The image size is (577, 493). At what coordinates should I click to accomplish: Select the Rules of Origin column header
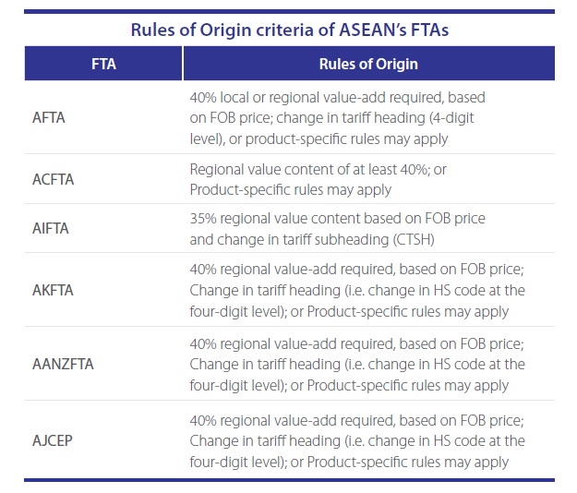click(367, 64)
